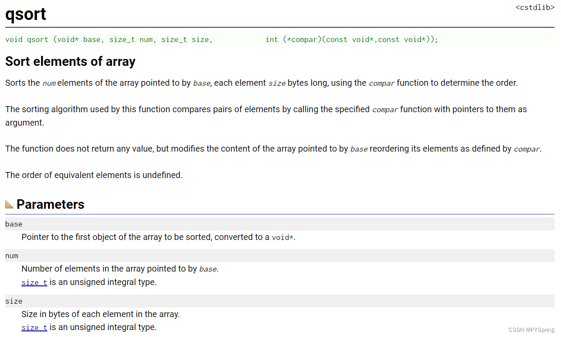The width and height of the screenshot is (561, 337).
Task: Click the 'Size in bytes of each element' description
Action: [101, 314]
